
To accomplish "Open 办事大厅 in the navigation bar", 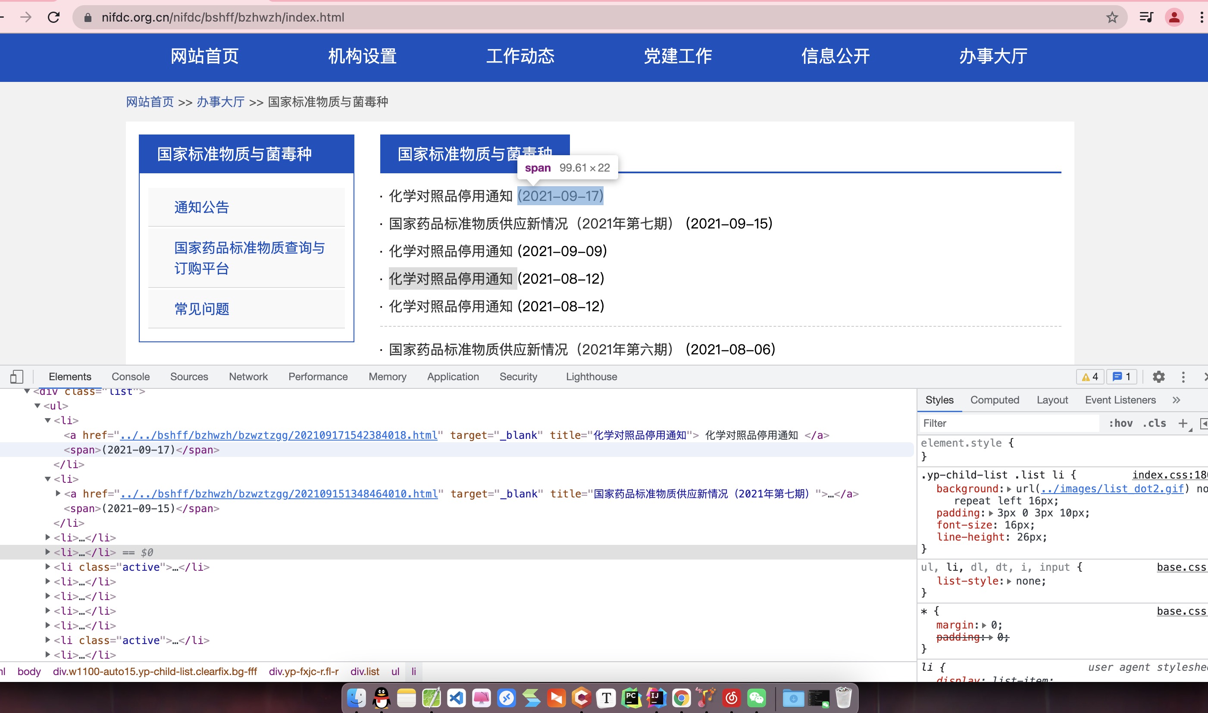I will click(x=993, y=56).
